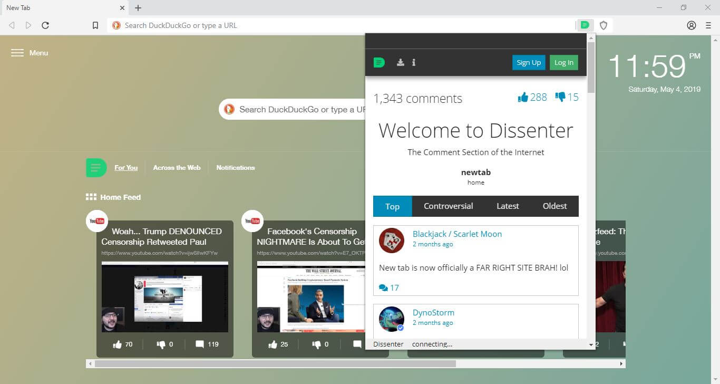Click the 11:59 clock display
The height and width of the screenshot is (384, 720).
click(647, 66)
